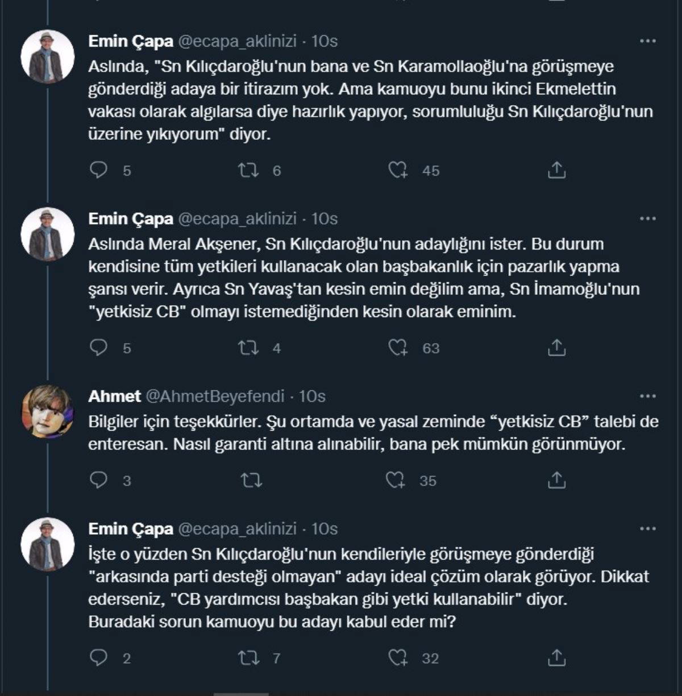Share the Ekmelettin vakası tweet
The height and width of the screenshot is (696, 682).
click(x=556, y=170)
